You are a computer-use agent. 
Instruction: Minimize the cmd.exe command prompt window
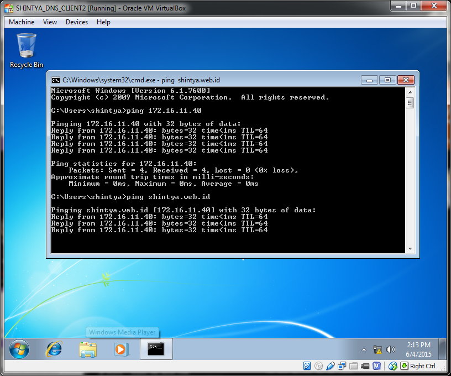click(x=370, y=80)
